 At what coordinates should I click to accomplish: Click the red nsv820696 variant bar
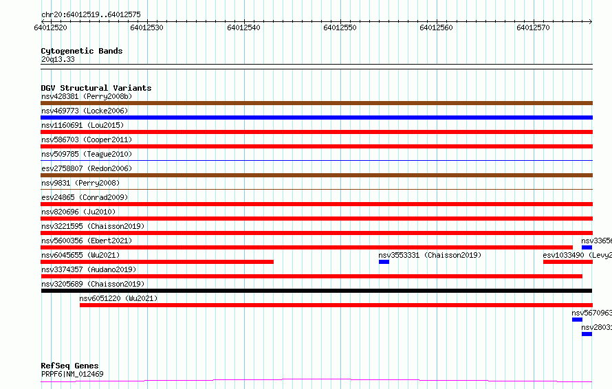(x=316, y=219)
